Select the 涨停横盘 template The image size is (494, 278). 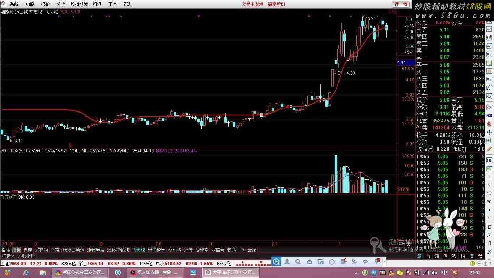95,250
